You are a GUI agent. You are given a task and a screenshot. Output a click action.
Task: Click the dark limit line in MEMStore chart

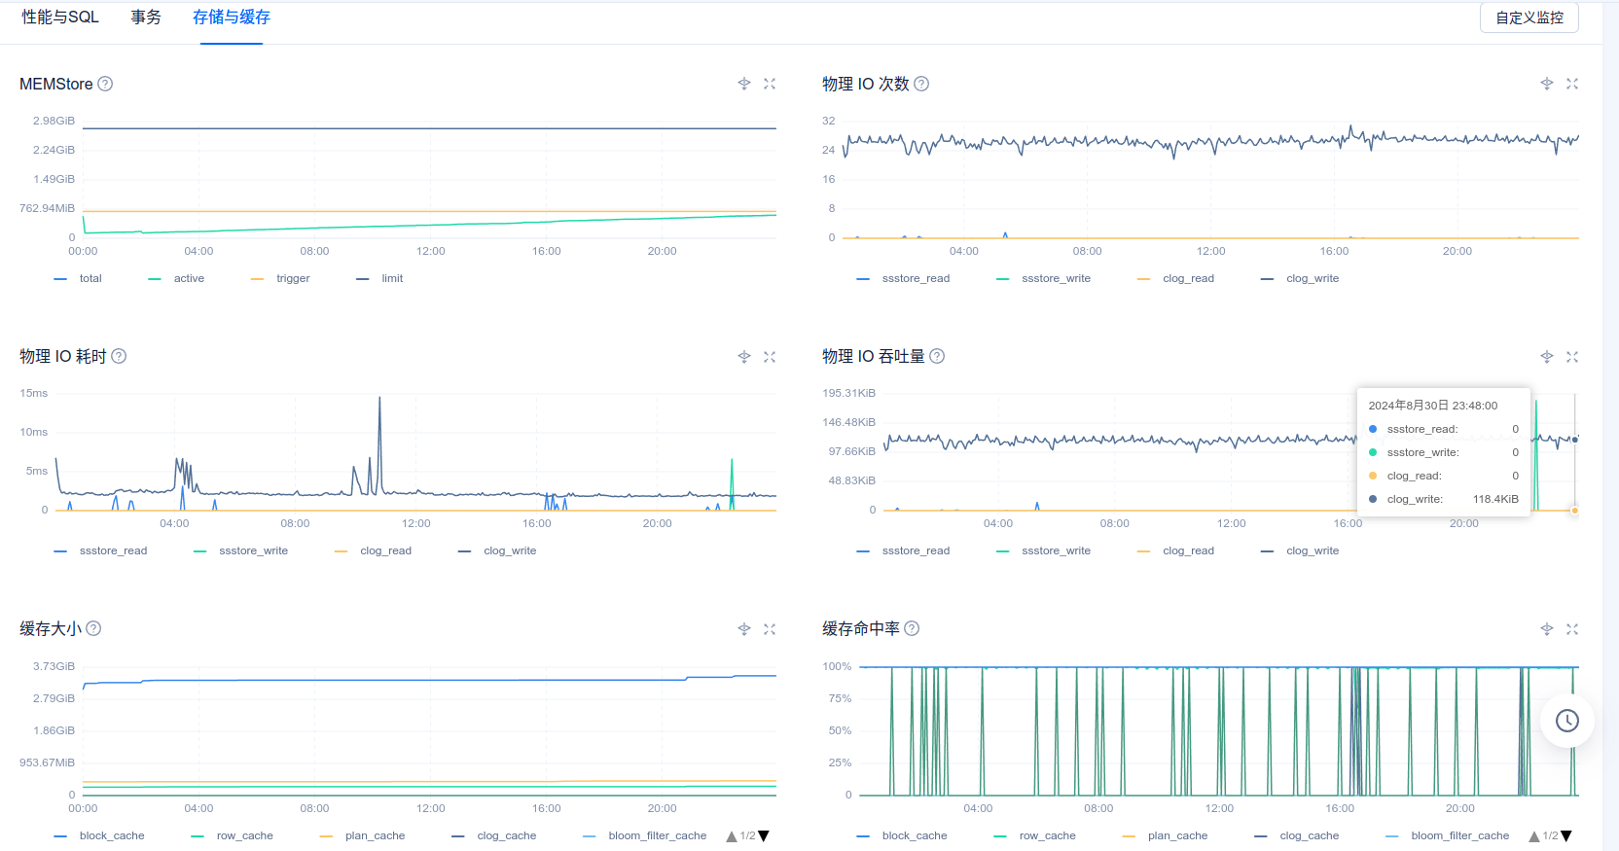pyautogui.click(x=428, y=128)
